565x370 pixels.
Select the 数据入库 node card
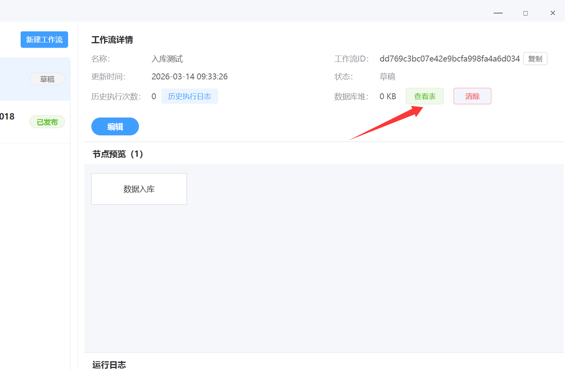tap(139, 189)
